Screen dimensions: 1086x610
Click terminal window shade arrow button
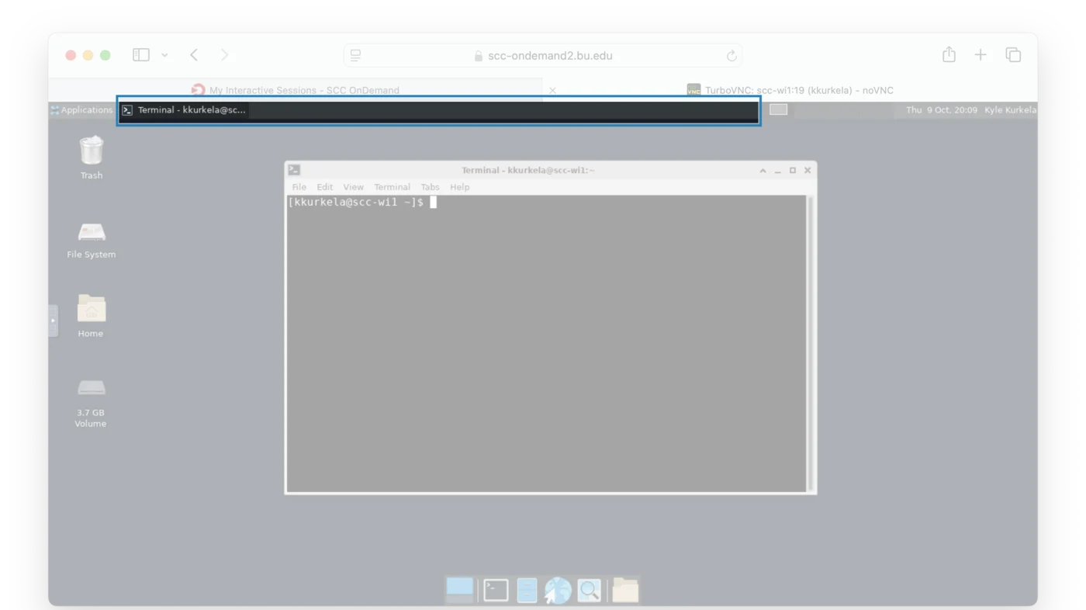(763, 170)
